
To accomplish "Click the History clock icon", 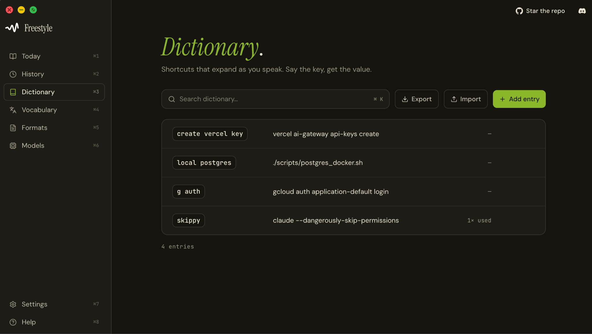I will pyautogui.click(x=13, y=74).
